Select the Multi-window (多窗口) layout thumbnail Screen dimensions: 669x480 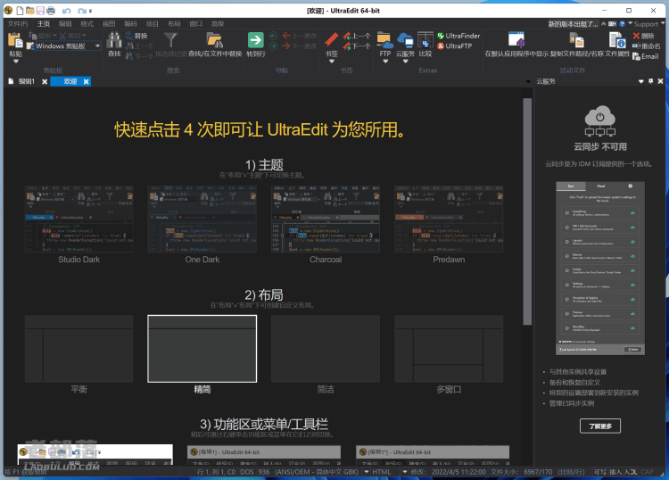449,349
